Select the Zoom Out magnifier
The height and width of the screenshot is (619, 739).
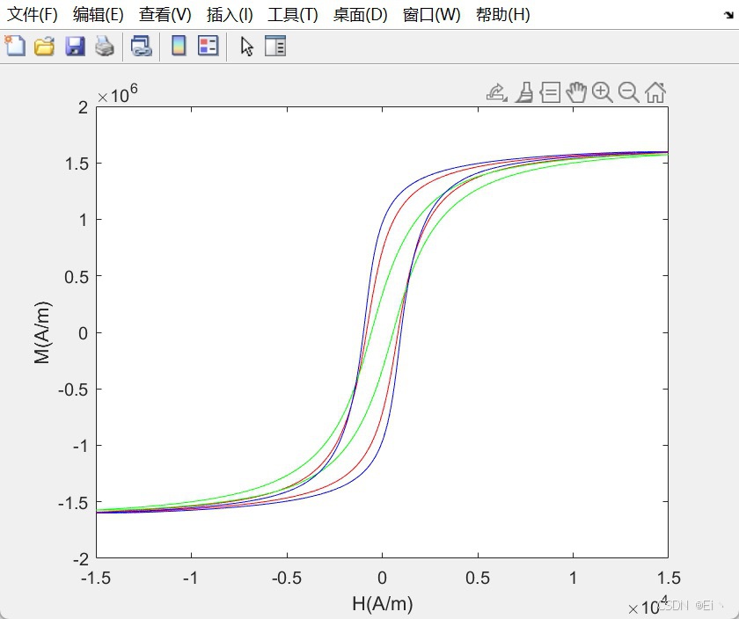tap(629, 92)
